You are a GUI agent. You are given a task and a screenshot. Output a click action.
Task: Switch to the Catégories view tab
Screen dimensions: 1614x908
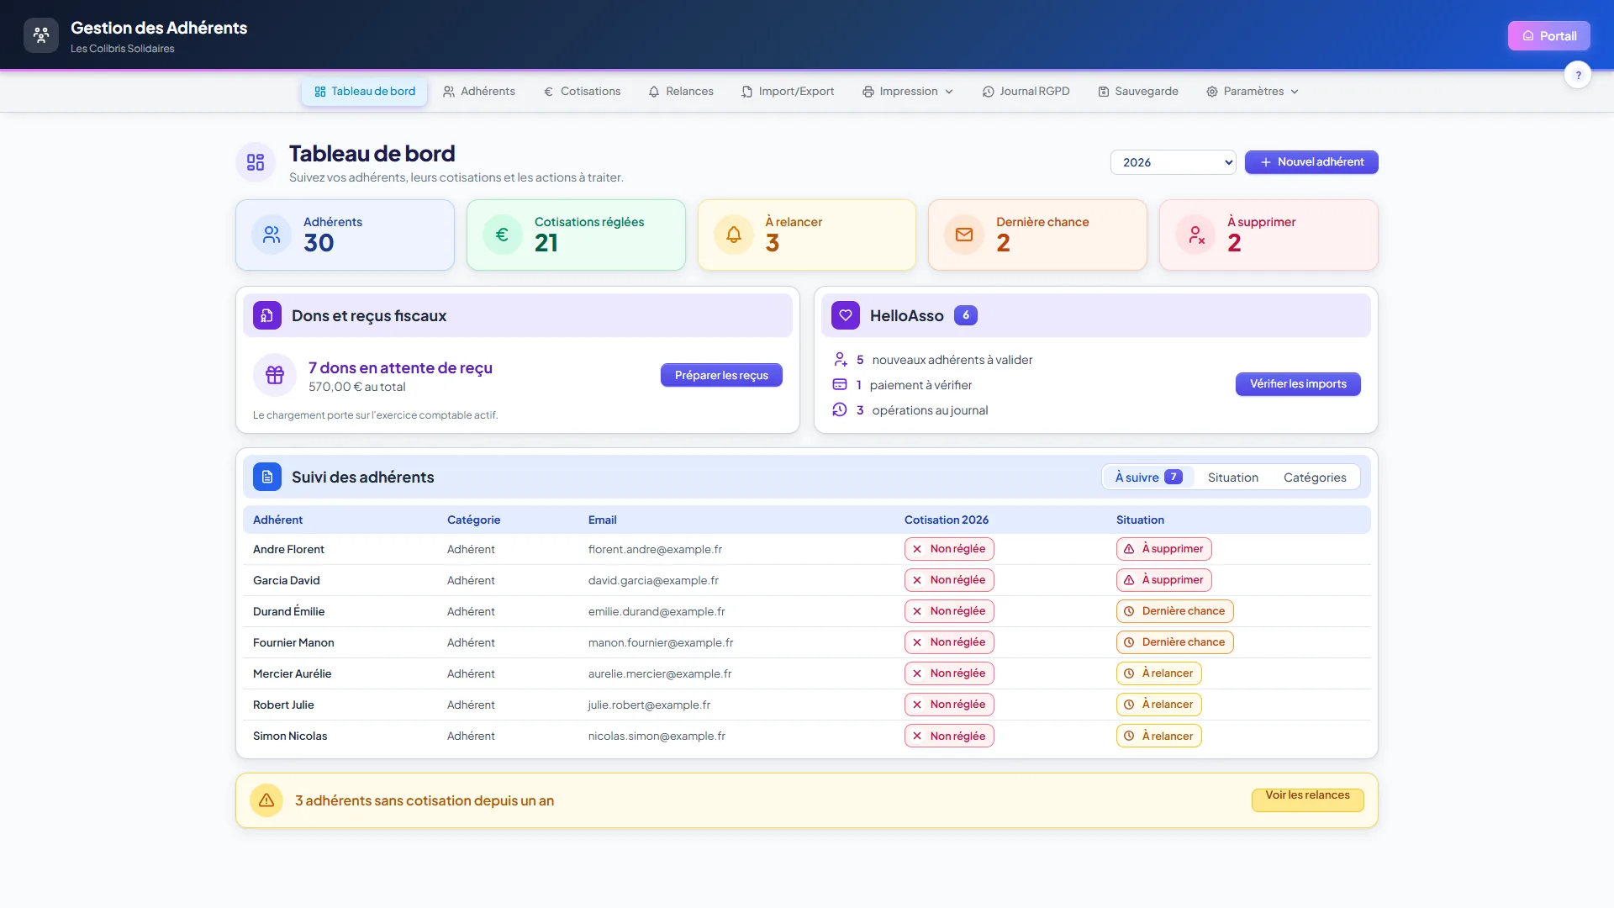1315,477
